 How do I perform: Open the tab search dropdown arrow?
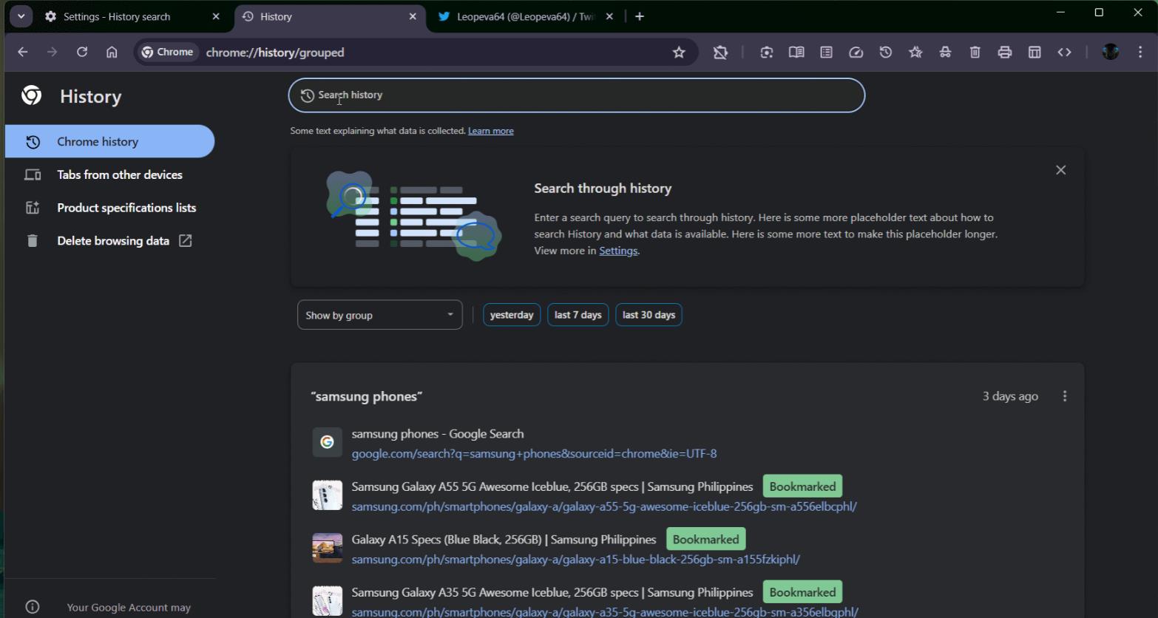pos(21,16)
